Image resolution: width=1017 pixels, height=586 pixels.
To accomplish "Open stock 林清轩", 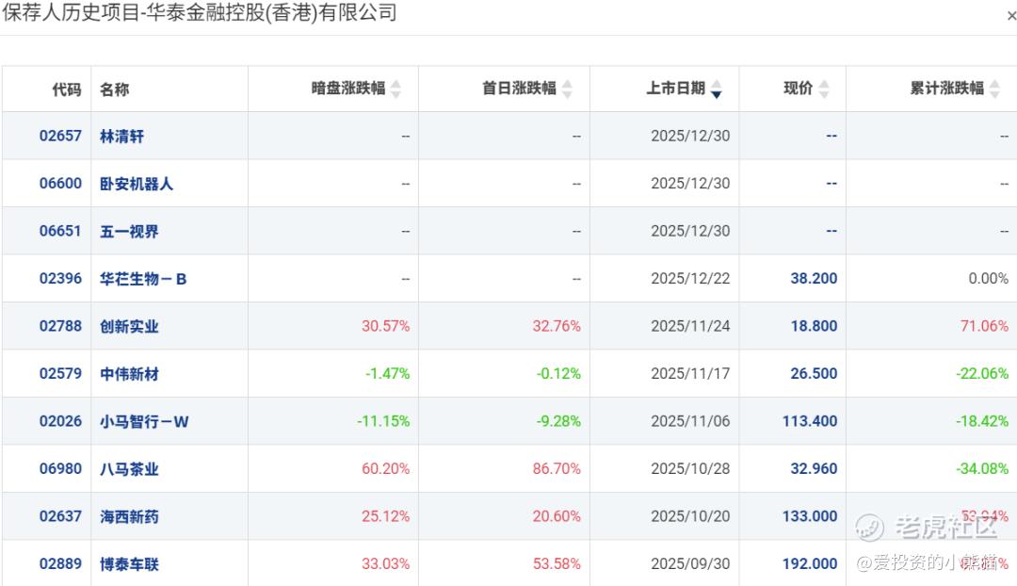I will tap(121, 137).
